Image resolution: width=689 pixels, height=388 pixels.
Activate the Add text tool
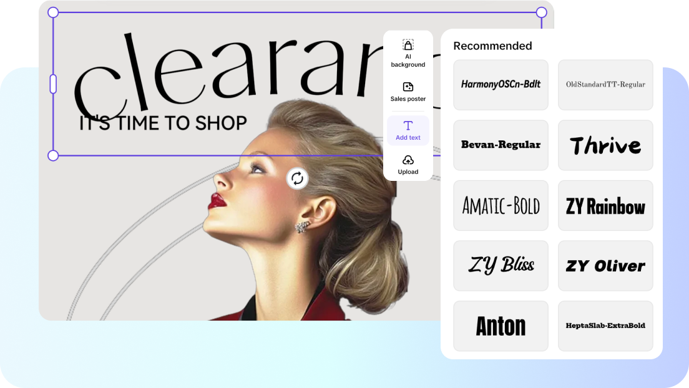pos(408,132)
